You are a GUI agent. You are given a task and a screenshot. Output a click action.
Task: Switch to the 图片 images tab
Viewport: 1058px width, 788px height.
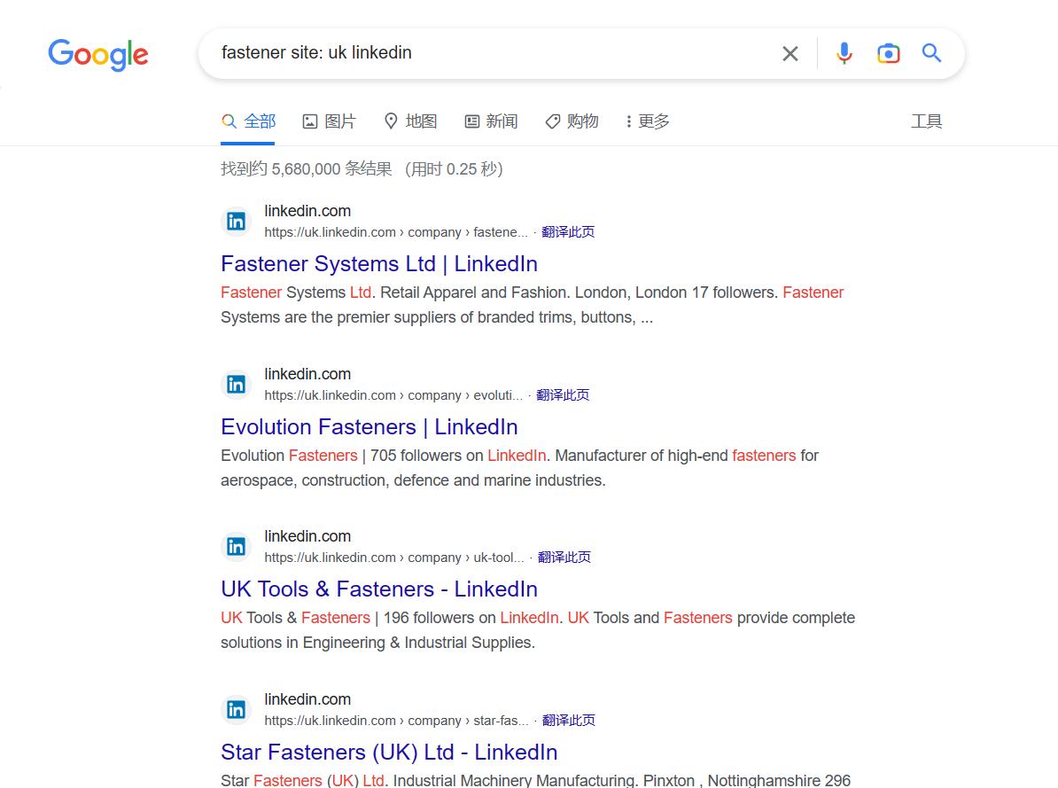tap(330, 121)
